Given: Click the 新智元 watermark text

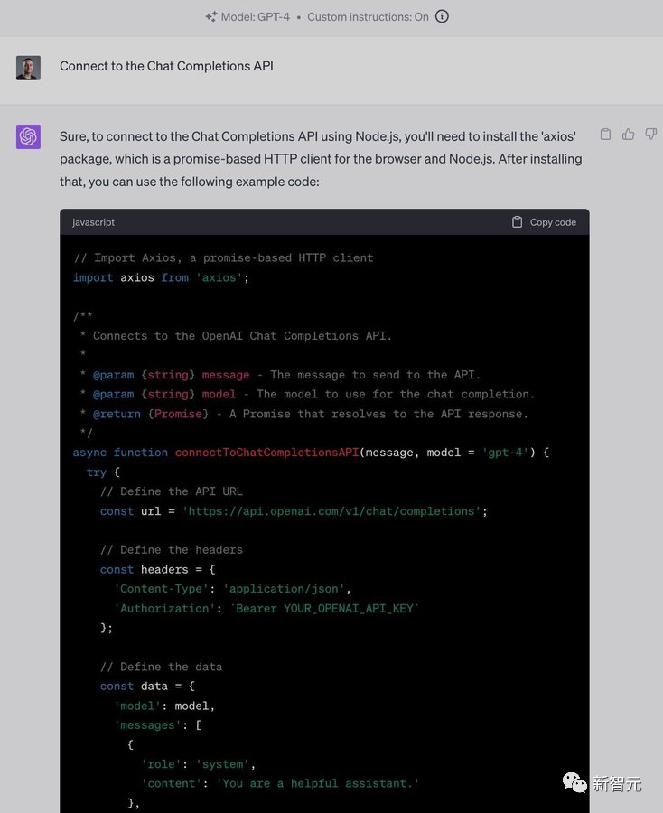Looking at the screenshot, I should [616, 783].
